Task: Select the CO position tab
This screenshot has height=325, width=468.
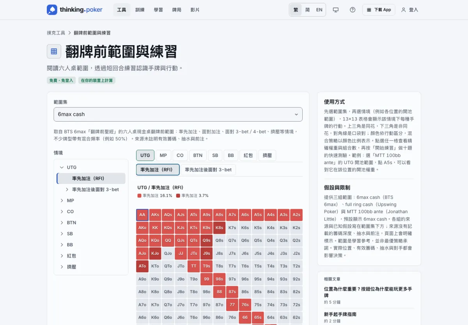Action: point(180,155)
